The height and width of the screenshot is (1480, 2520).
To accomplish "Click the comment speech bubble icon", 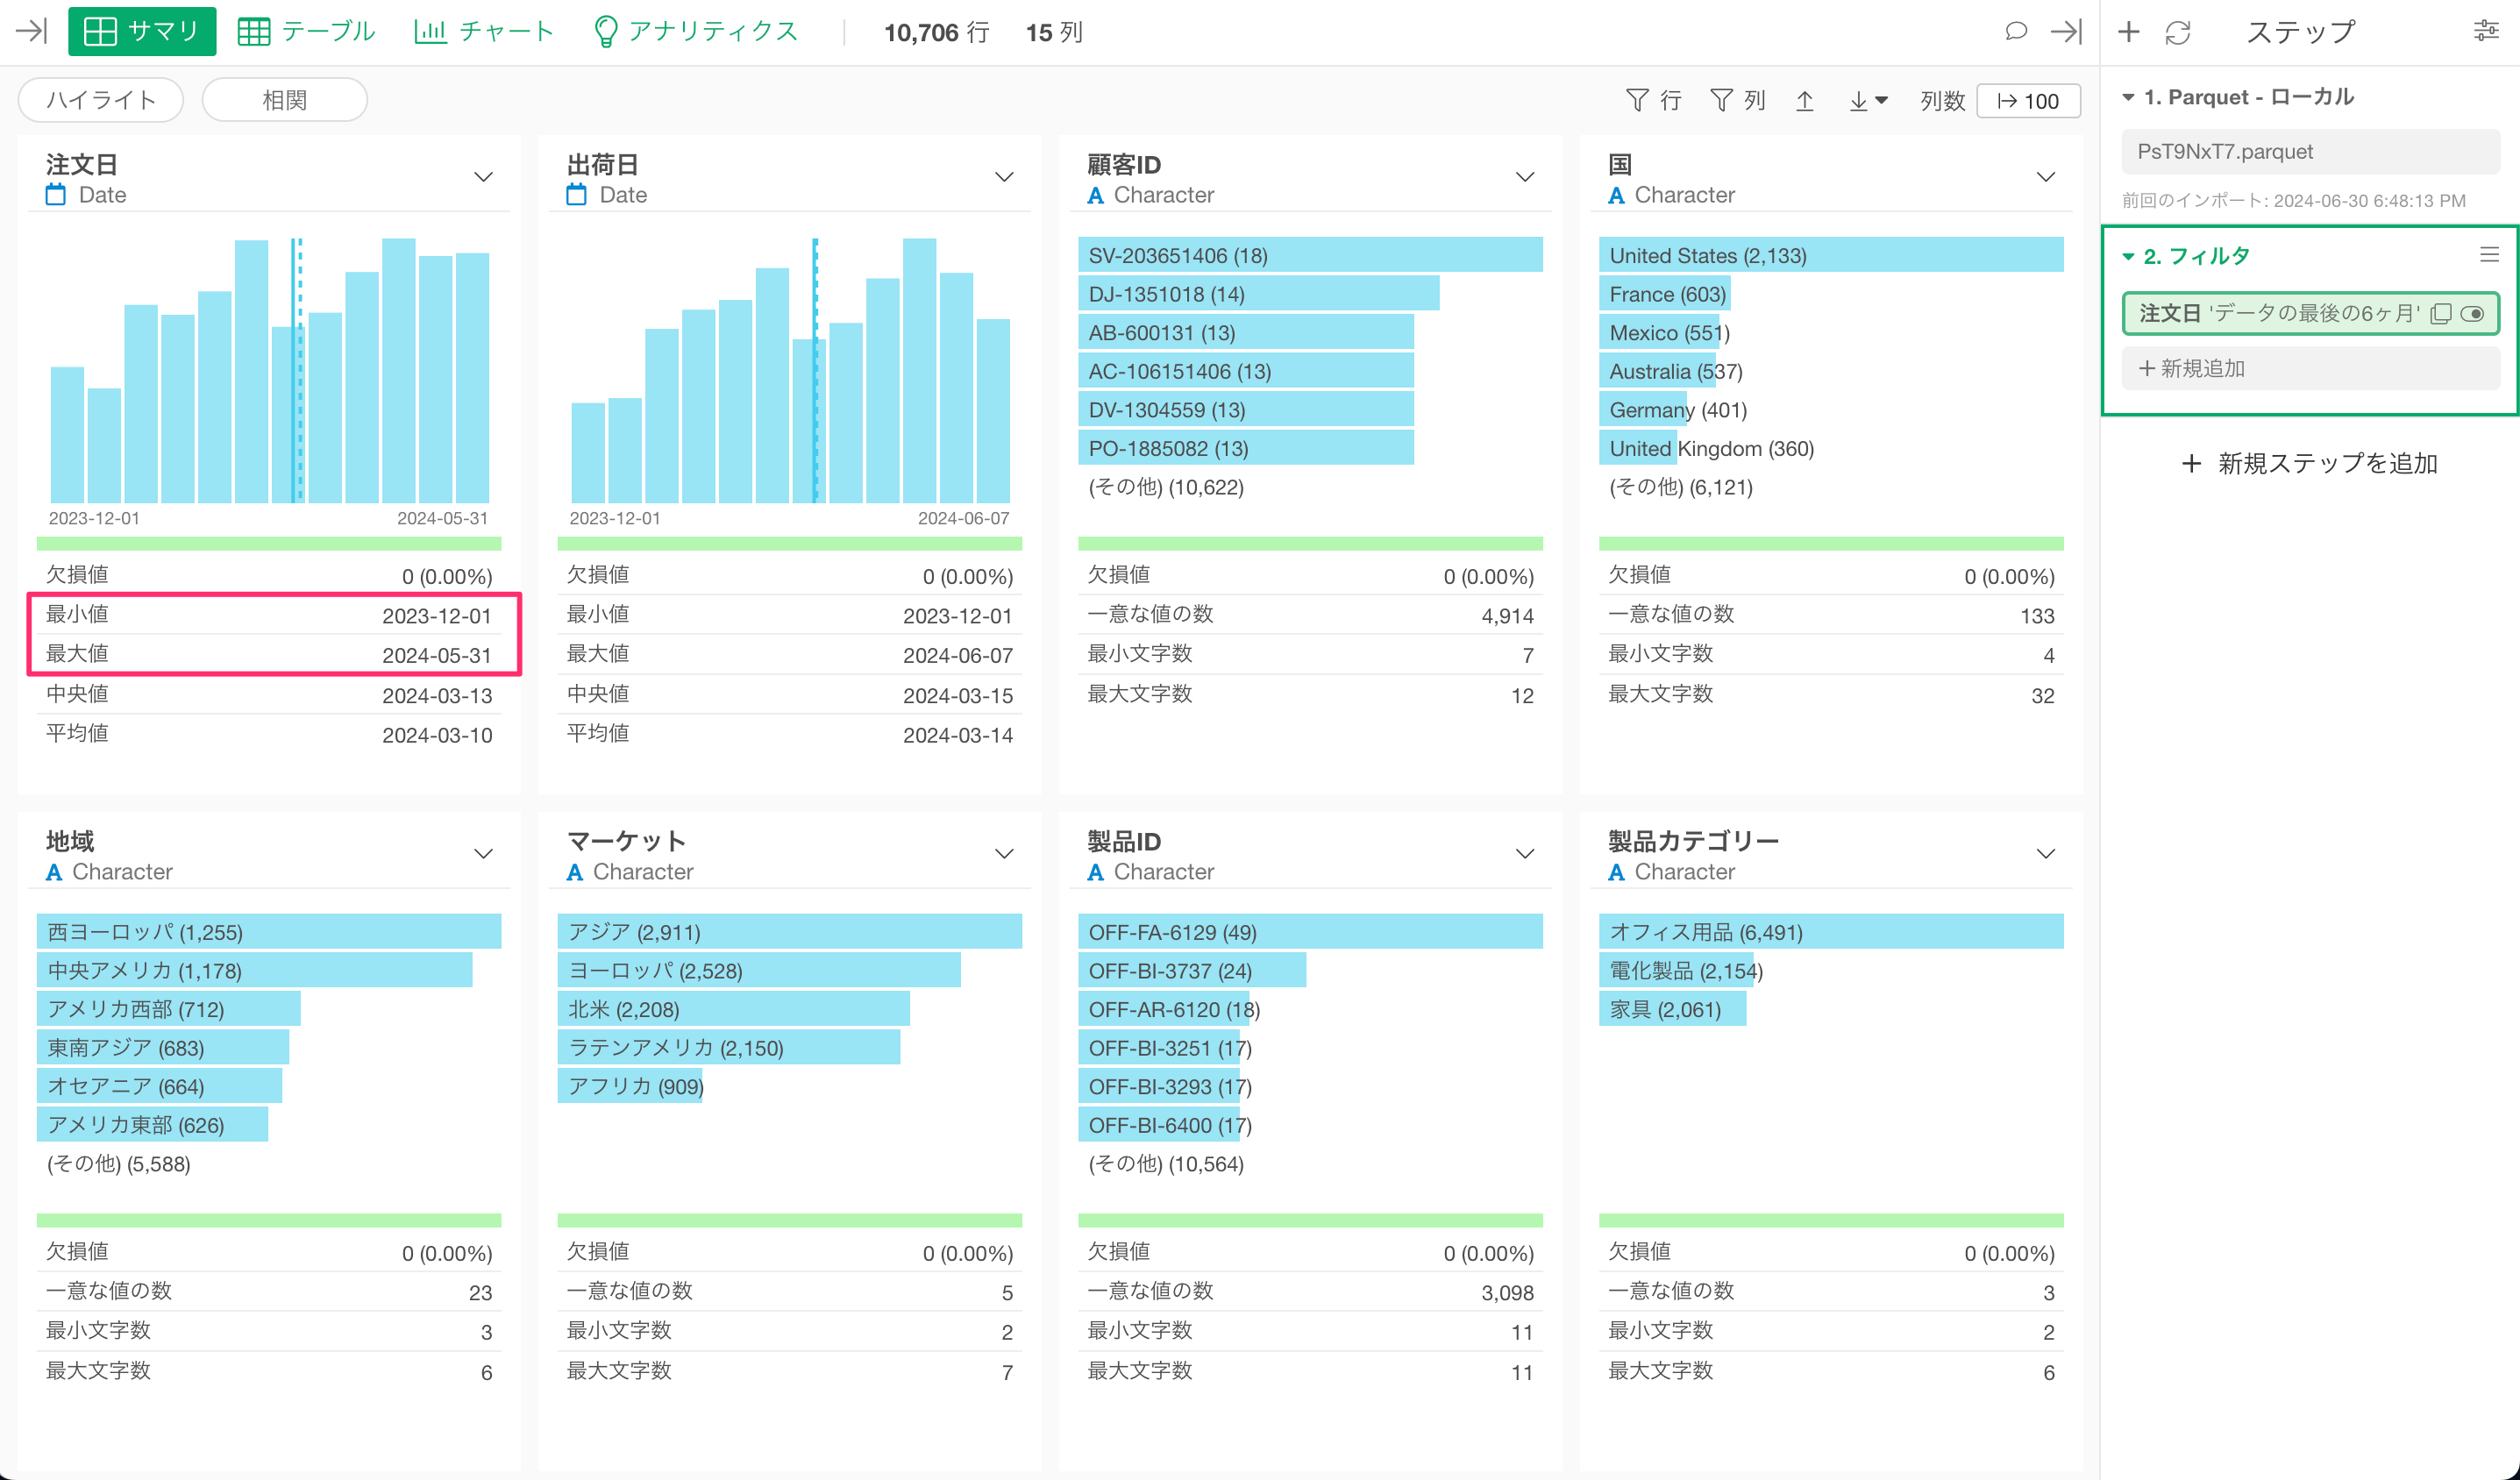I will (2016, 31).
